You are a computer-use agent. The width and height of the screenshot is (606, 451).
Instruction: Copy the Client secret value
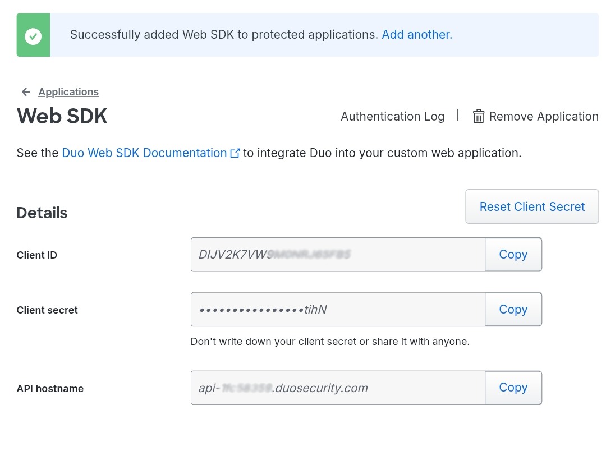click(513, 309)
